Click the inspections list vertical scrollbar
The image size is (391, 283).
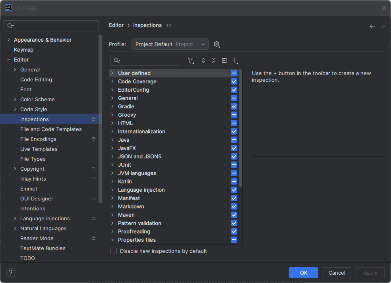pos(240,128)
